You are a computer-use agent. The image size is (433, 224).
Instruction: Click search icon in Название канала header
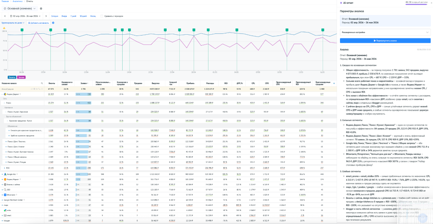(x=42, y=83)
